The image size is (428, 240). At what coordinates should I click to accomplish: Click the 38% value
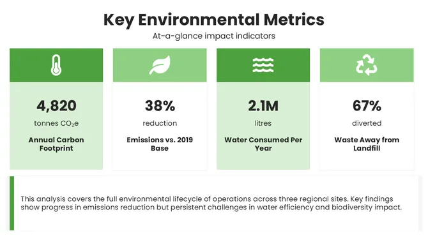[160, 106]
